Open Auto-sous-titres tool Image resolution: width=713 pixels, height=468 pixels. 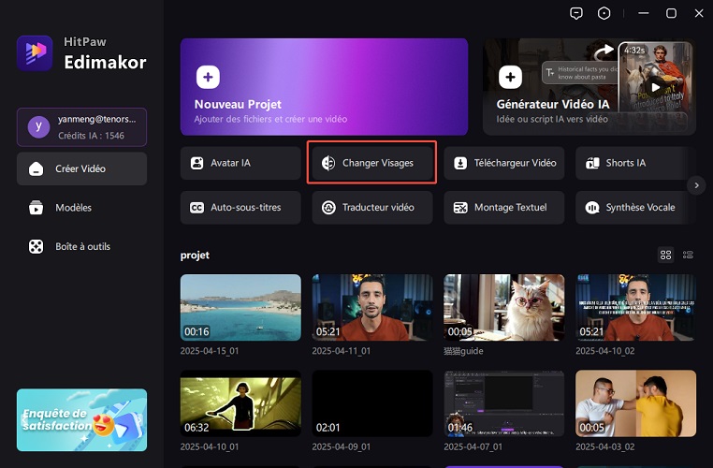[x=240, y=208]
